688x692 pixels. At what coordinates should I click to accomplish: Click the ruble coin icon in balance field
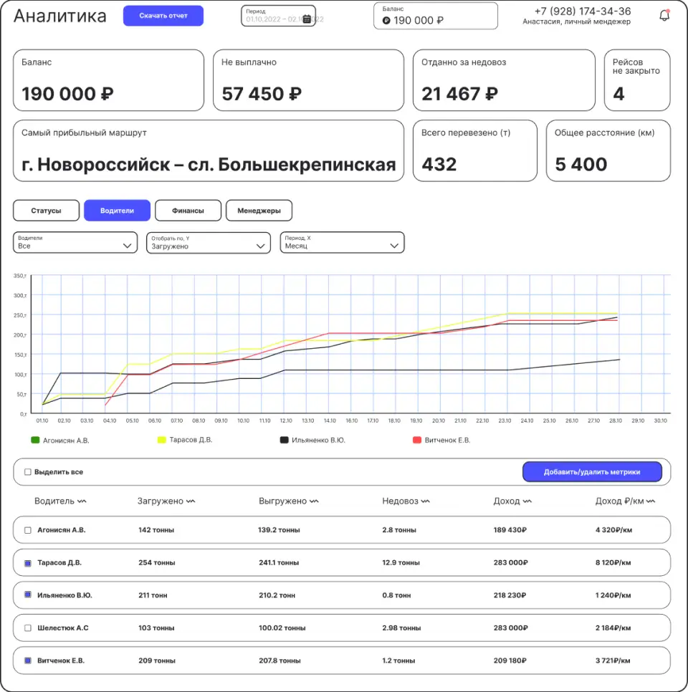[386, 21]
